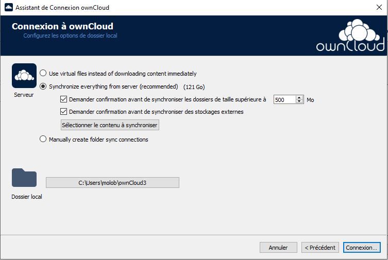Click the Dossier local folder icon
Viewport: 388px width, 260px height.
point(24,178)
